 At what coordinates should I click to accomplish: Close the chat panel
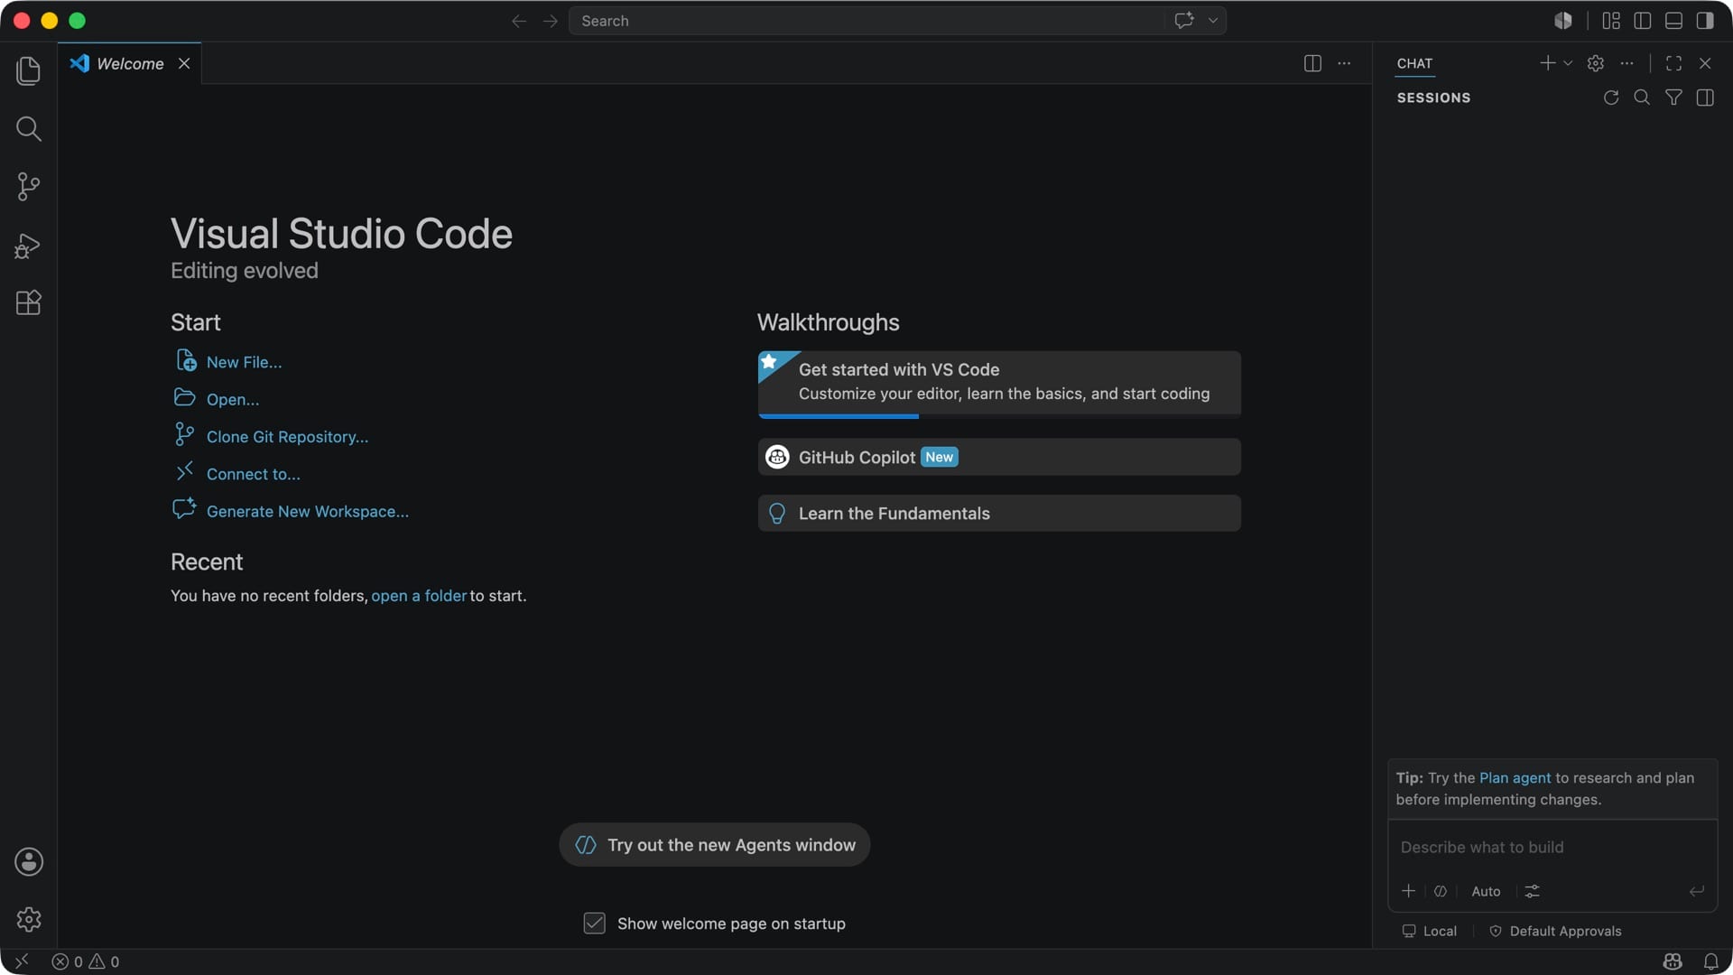(1705, 63)
